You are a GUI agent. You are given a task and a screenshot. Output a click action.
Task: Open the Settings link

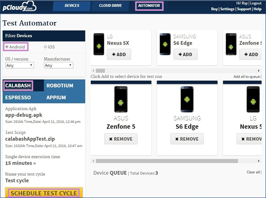tap(227, 9)
